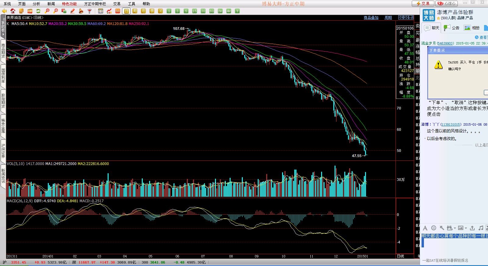Insert an emoji using smiley icon
Viewport: 488px width, 266px height.
[433, 228]
